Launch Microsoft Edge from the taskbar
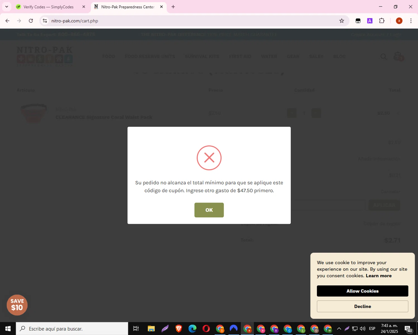 (x=192, y=329)
